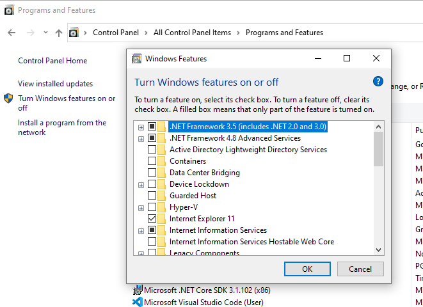The width and height of the screenshot is (423, 307).
Task: Click the Programs and Features title bar icon
Action: (9, 10)
